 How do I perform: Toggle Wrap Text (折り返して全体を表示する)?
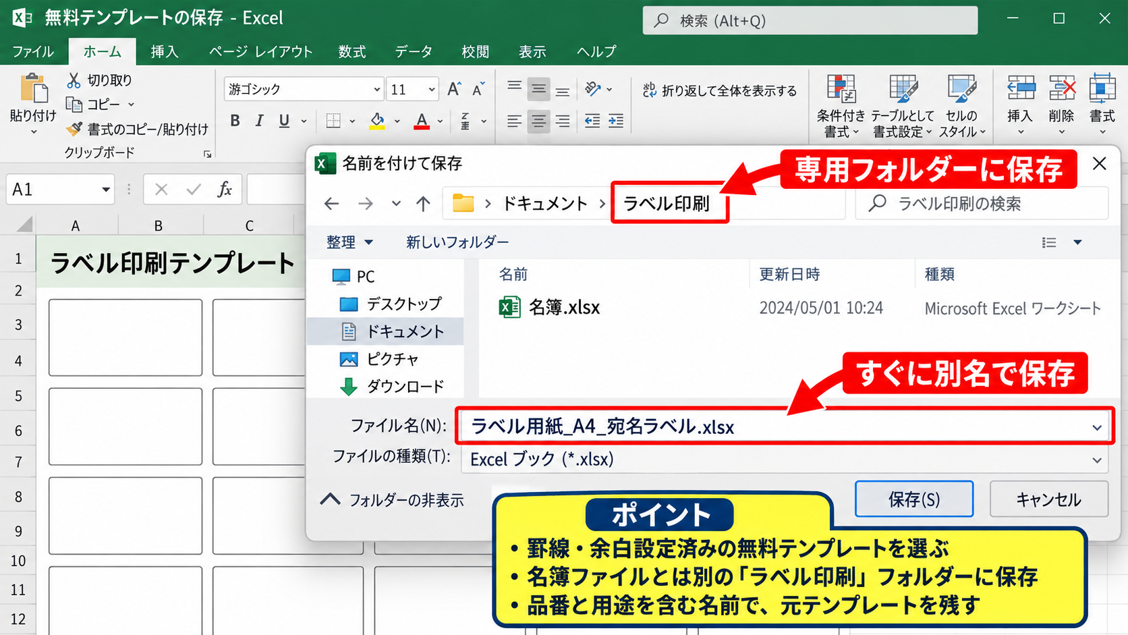pos(720,90)
